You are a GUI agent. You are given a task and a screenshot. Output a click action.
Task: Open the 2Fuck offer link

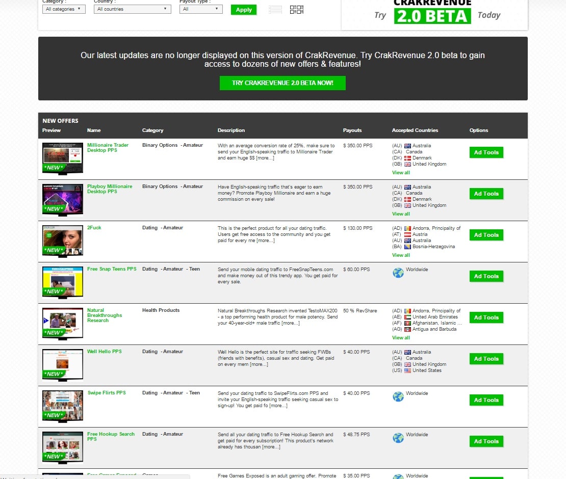tap(94, 228)
